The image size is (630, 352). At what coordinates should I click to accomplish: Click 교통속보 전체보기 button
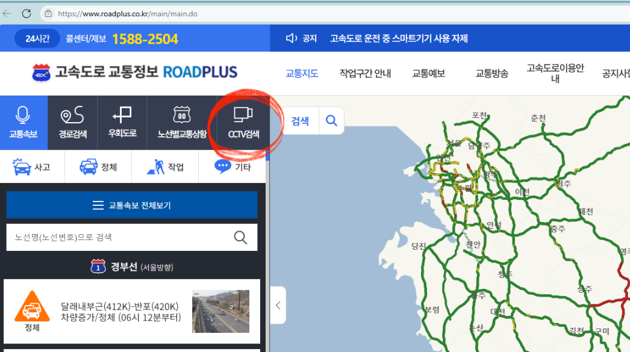132,205
